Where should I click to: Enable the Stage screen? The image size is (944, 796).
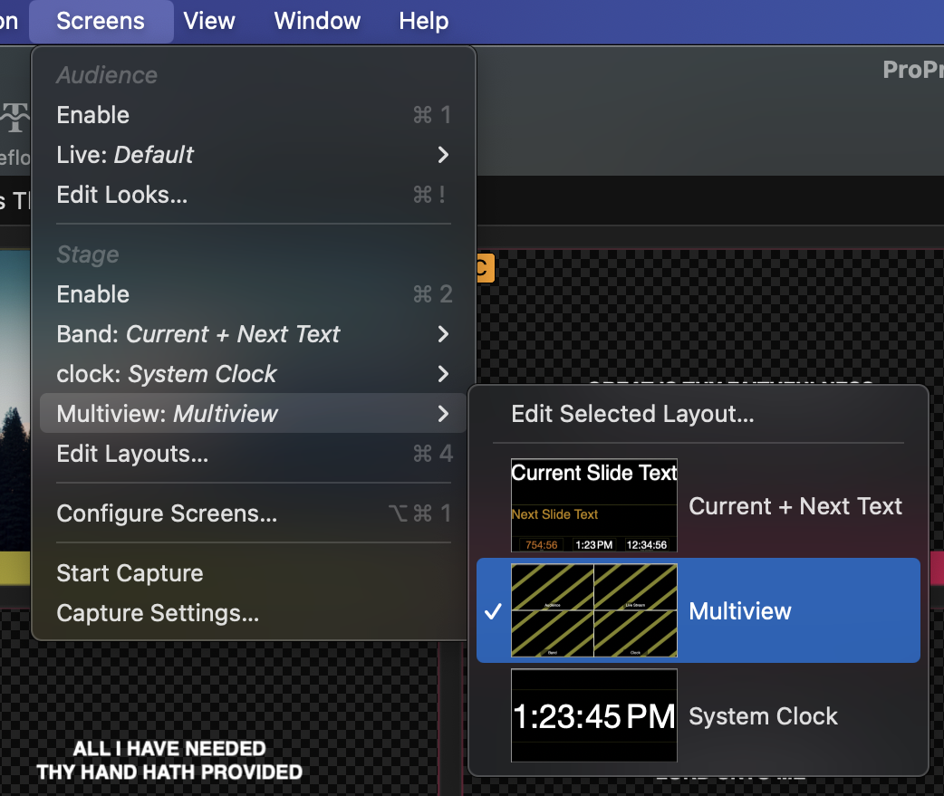click(x=93, y=294)
